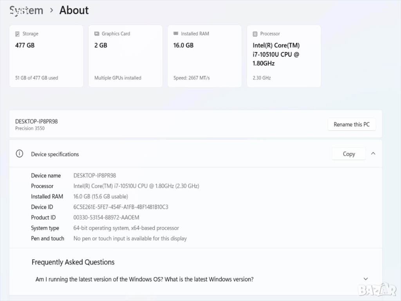Screen dimensions: 401x301
Task: Go back to System via breadcrumb
Action: coord(26,11)
